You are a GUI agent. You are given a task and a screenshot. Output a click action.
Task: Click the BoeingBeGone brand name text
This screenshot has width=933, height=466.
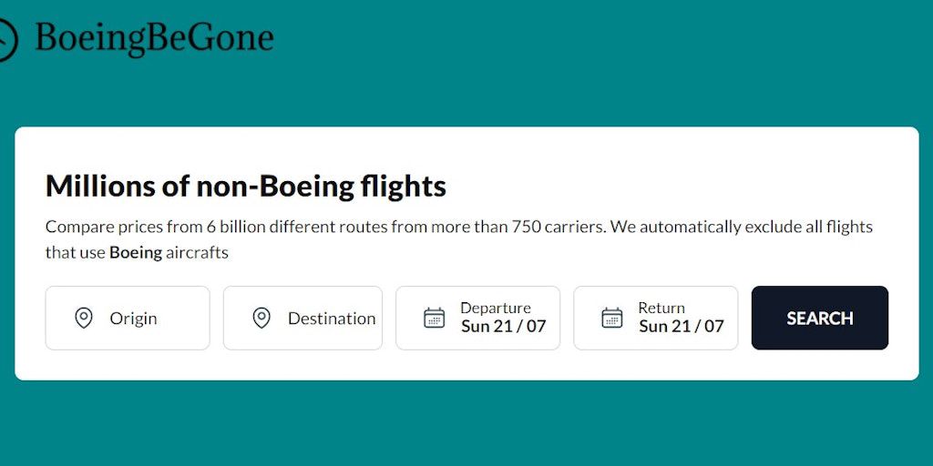click(x=154, y=37)
